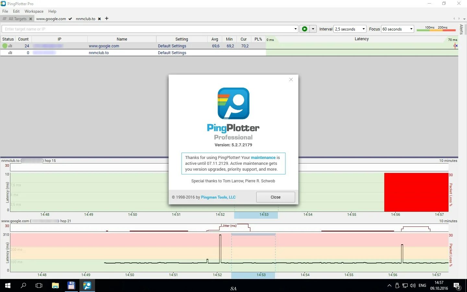Open the Action Center notifications icon
The height and width of the screenshot is (292, 467).
[457, 286]
